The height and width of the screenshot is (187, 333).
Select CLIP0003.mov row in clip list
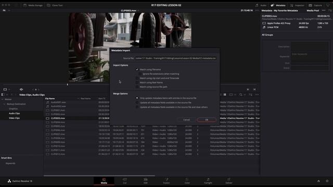coord(152,118)
